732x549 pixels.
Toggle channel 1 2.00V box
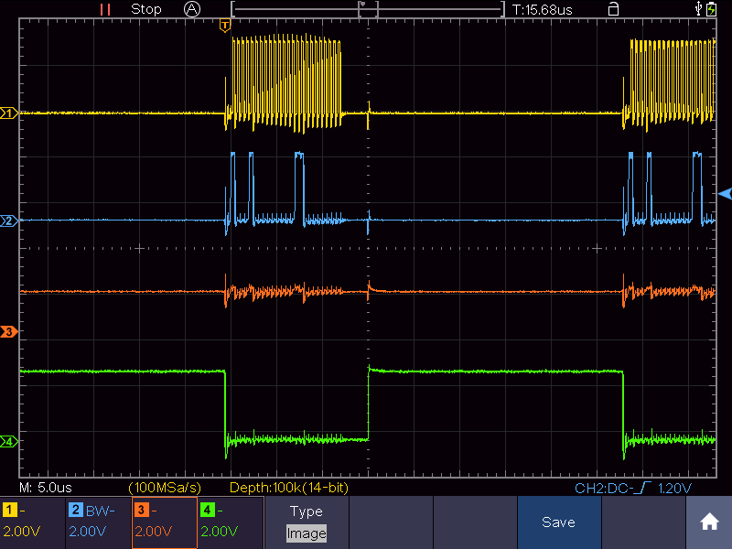click(x=33, y=522)
